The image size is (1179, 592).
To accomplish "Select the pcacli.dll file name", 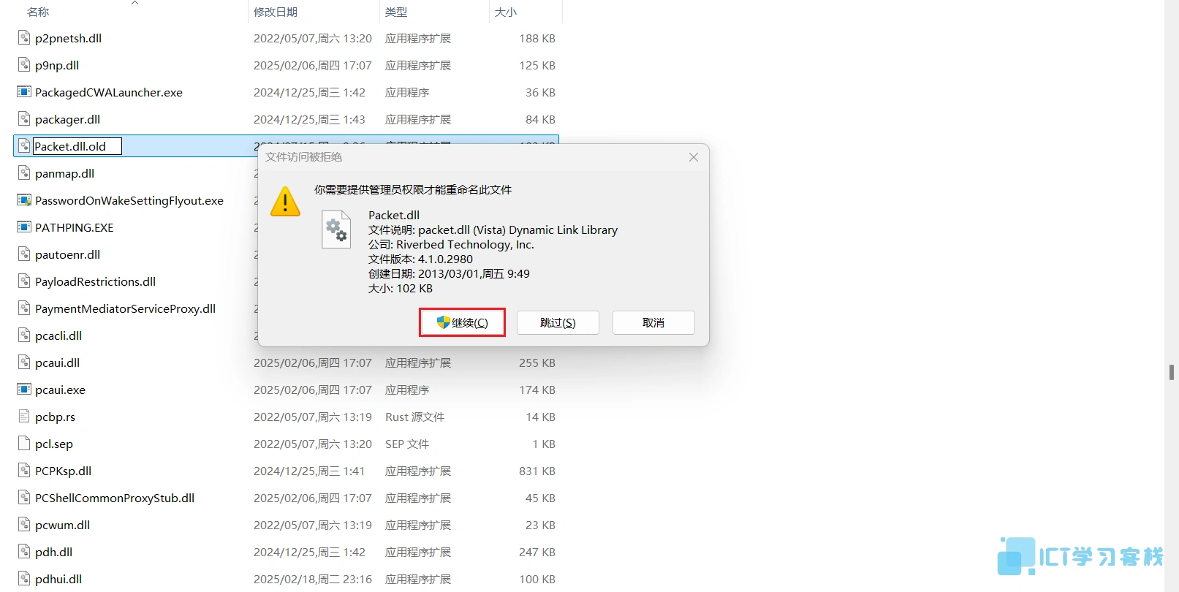I will tap(58, 335).
